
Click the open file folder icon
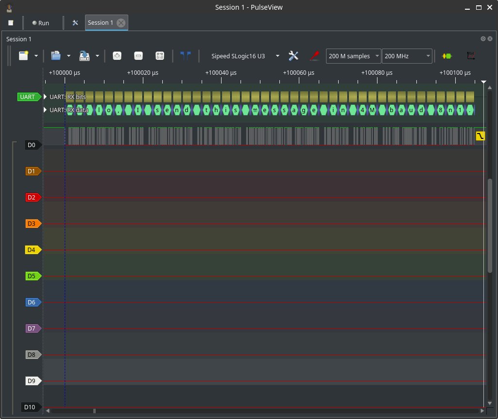click(55, 56)
